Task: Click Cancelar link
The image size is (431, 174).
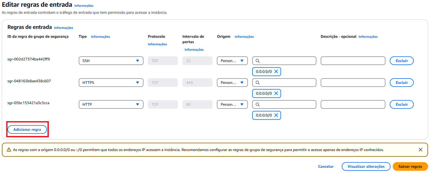Action: pyautogui.click(x=326, y=166)
